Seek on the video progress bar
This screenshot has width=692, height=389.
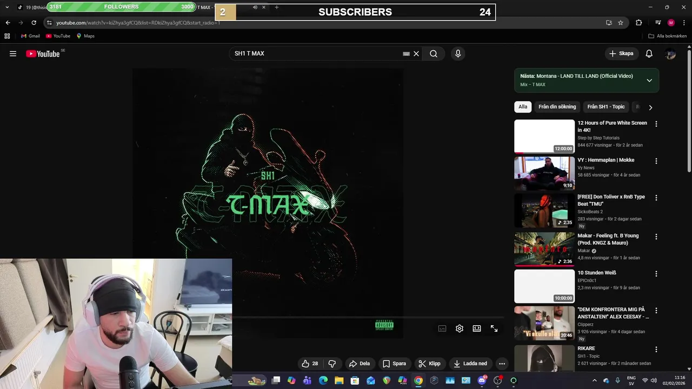[x=368, y=318]
